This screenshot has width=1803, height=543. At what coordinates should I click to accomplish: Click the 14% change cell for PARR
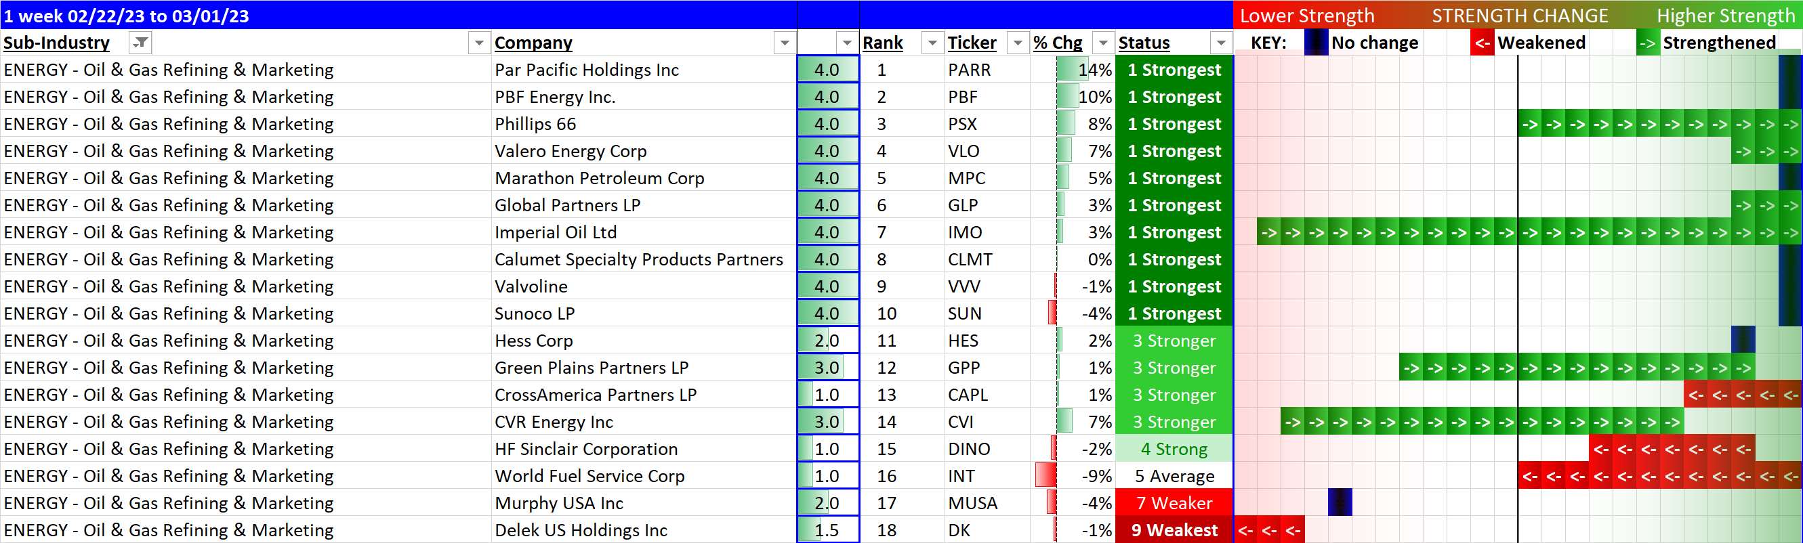[x=1073, y=69]
